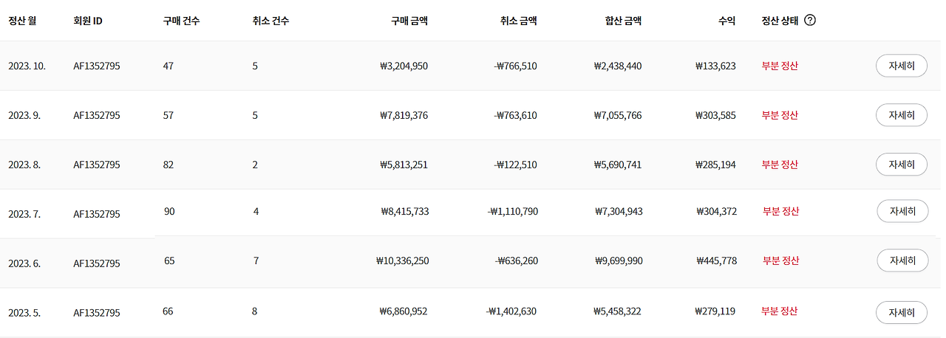Image resolution: width=946 pixels, height=338 pixels.
Task: Click the 정산 월 column header
Action: tap(22, 21)
